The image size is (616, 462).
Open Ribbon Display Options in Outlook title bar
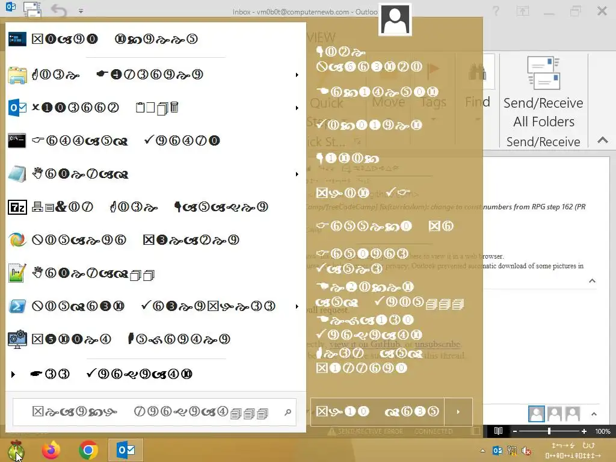point(523,11)
